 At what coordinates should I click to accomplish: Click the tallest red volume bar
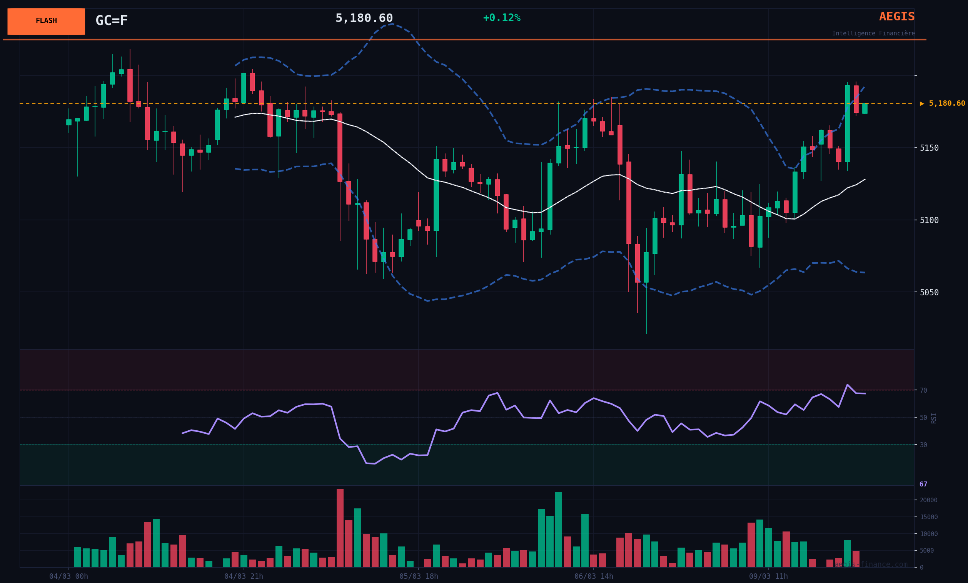coord(340,528)
